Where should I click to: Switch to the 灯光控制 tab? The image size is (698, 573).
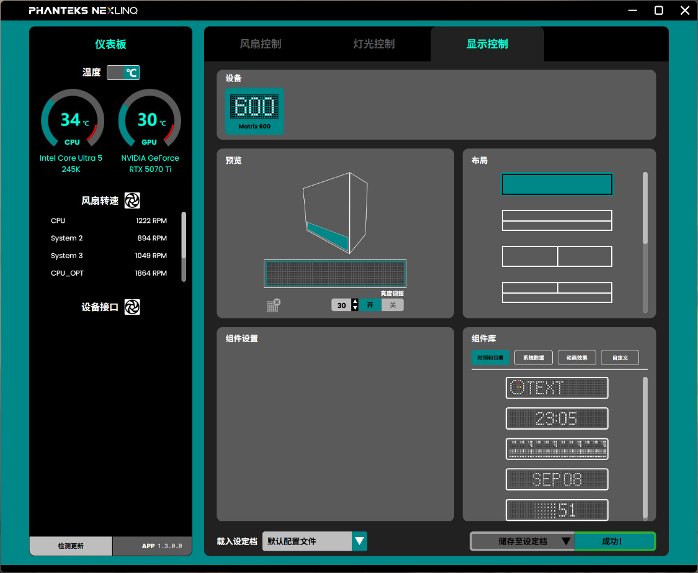[x=374, y=43]
